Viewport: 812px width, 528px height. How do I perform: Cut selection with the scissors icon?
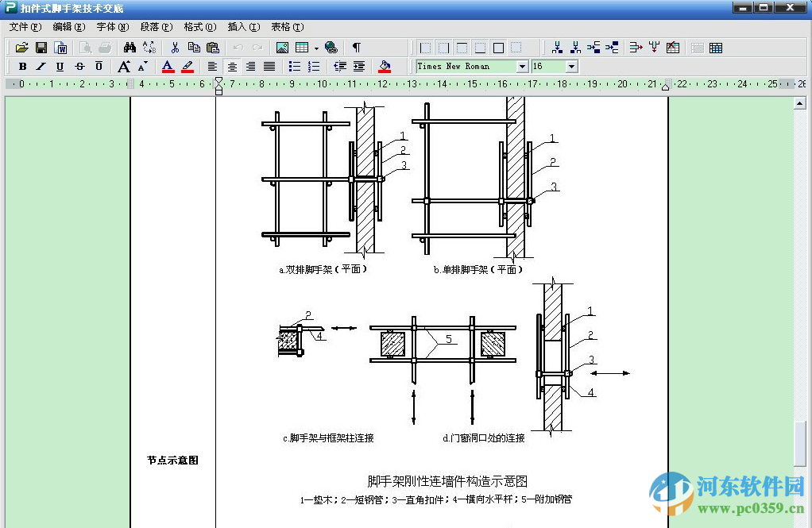coord(175,48)
